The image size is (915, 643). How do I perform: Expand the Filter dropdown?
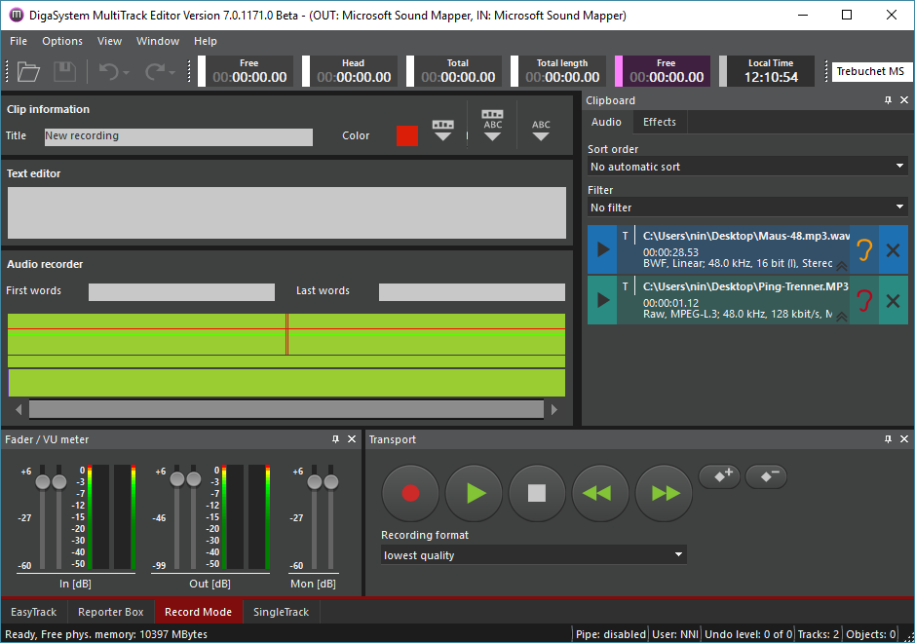pyautogui.click(x=747, y=208)
